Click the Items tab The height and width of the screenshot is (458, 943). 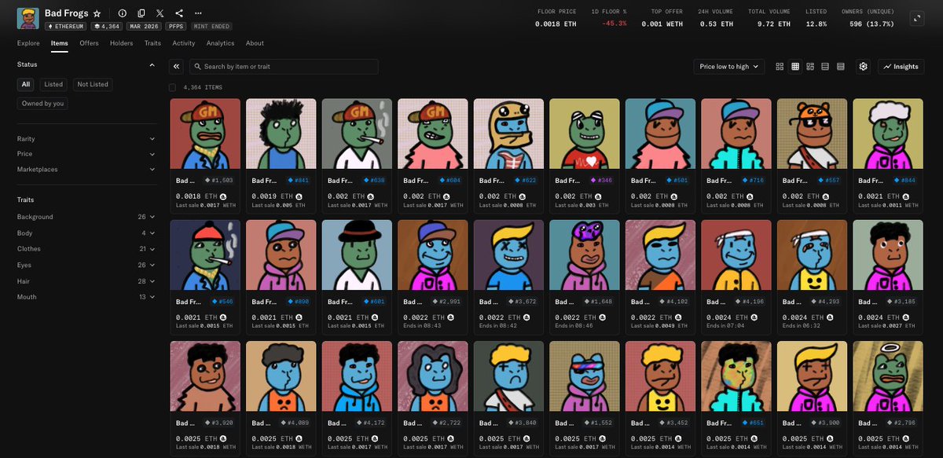pyautogui.click(x=59, y=43)
